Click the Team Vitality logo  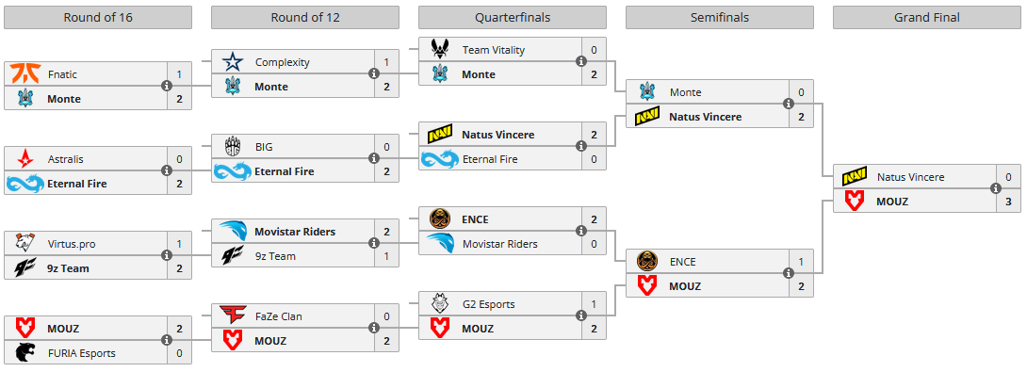(x=439, y=49)
